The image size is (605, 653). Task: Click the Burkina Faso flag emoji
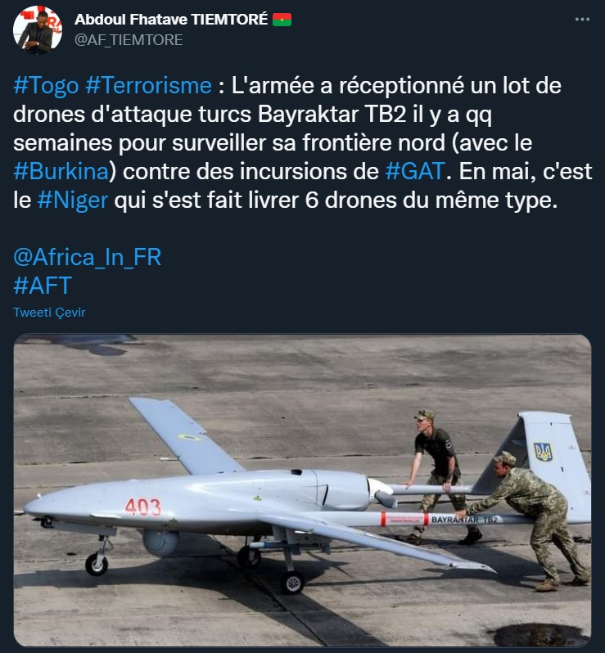click(x=282, y=20)
